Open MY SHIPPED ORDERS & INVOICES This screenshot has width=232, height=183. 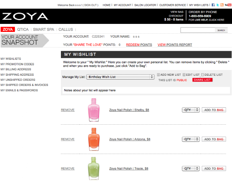[x=24, y=85]
